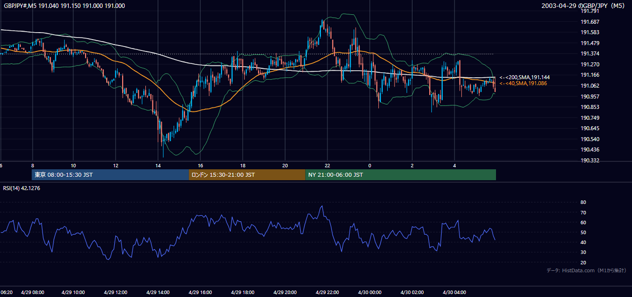Select RSI scale level 30
Screen dimensions: 632x297
[583, 252]
